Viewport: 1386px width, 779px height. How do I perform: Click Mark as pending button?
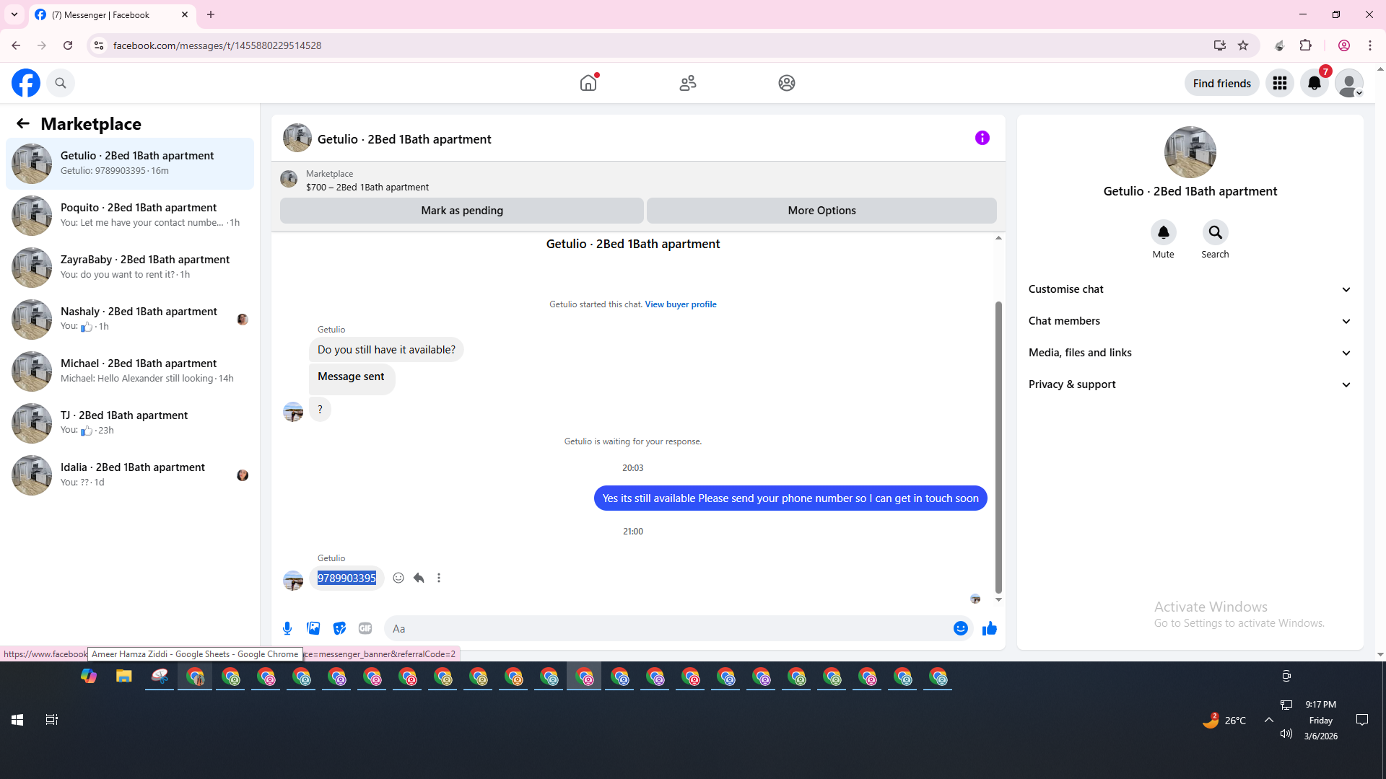462,211
